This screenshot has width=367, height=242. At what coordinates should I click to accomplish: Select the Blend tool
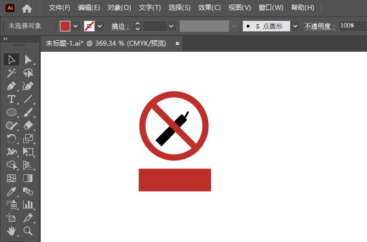pyautogui.click(x=29, y=191)
